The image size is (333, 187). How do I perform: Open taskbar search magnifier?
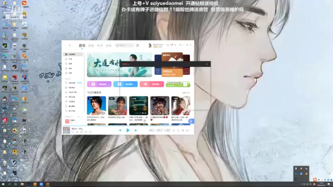click(x=9, y=184)
